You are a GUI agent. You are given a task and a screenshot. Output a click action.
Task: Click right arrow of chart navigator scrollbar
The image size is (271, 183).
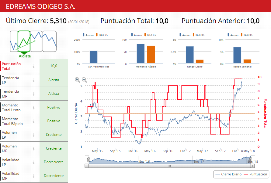tap(253, 166)
